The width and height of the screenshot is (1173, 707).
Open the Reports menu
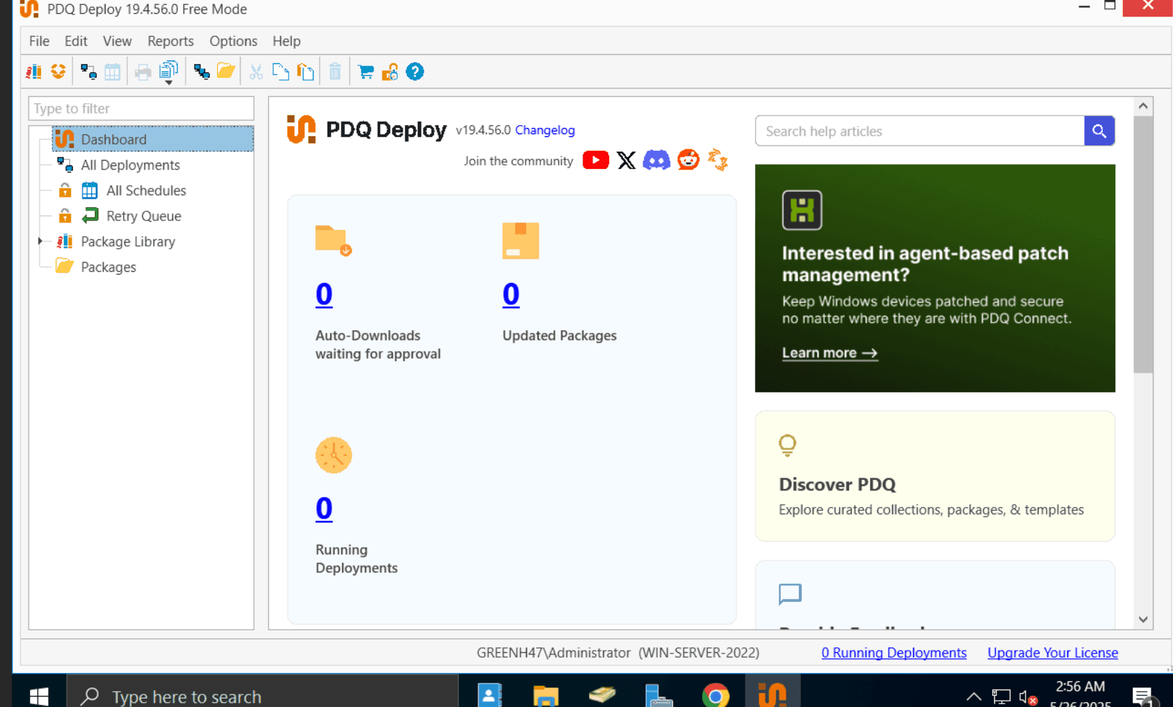coord(170,41)
